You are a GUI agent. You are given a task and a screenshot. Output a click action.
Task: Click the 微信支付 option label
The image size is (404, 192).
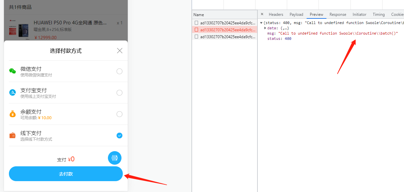point(31,69)
